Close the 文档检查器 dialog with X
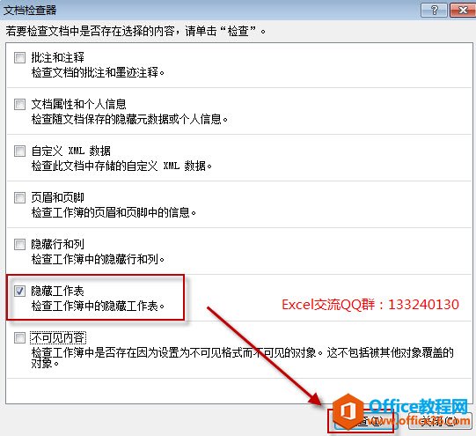This screenshot has width=476, height=436. tap(463, 10)
